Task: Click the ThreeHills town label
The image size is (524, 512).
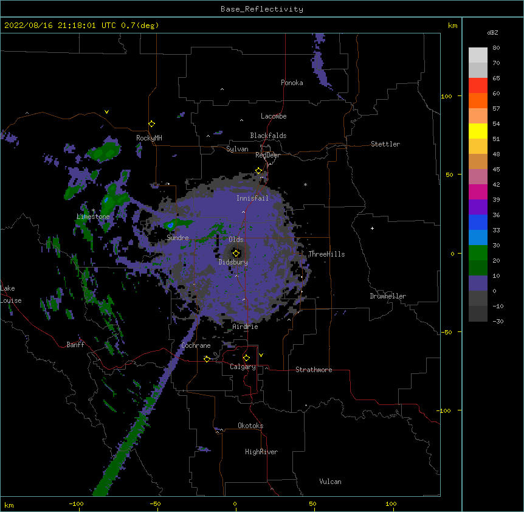Action: (326, 254)
